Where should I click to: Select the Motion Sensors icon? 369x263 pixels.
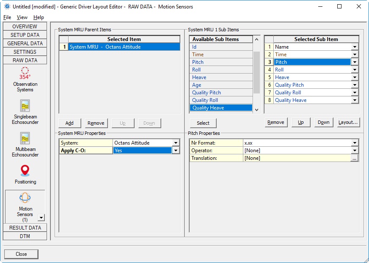[x=25, y=198]
